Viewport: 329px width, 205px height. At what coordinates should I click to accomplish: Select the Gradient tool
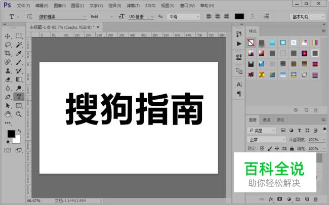(x=19, y=79)
